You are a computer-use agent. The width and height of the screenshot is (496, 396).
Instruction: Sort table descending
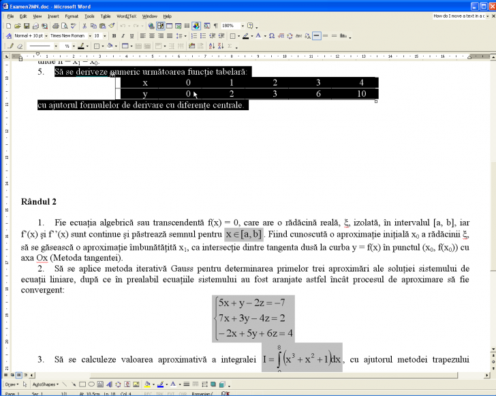[221, 46]
